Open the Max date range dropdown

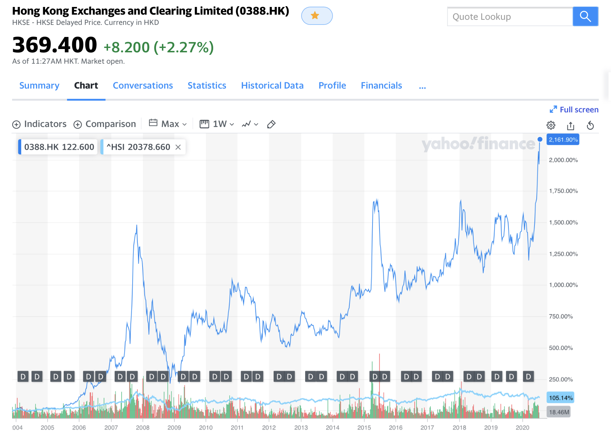click(x=168, y=124)
